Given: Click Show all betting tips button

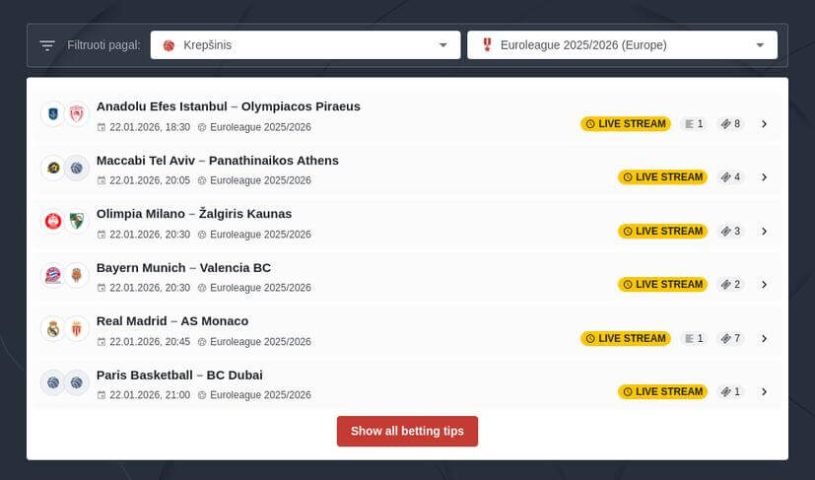Looking at the screenshot, I should tap(407, 432).
